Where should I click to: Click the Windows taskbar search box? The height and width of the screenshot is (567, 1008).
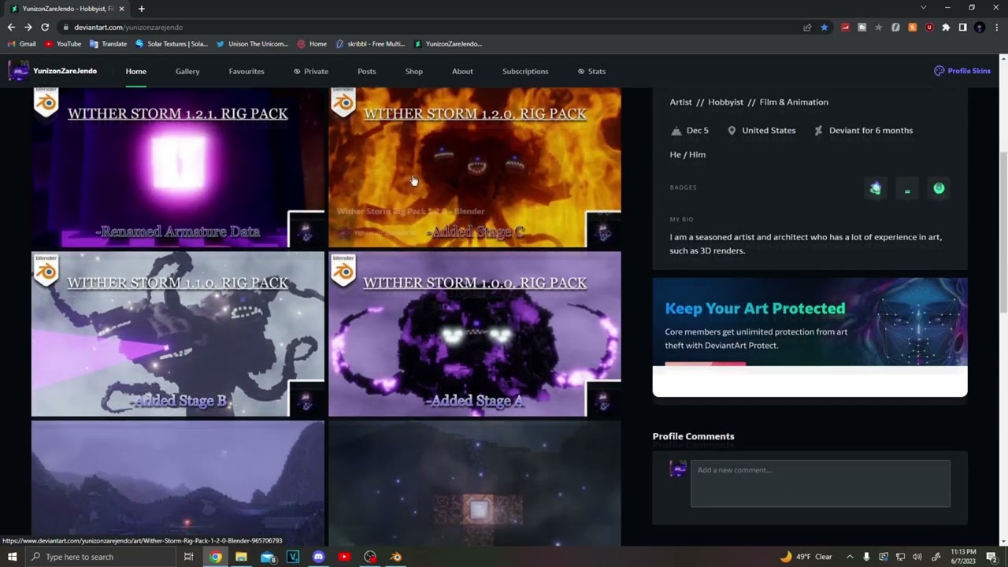(x=101, y=557)
